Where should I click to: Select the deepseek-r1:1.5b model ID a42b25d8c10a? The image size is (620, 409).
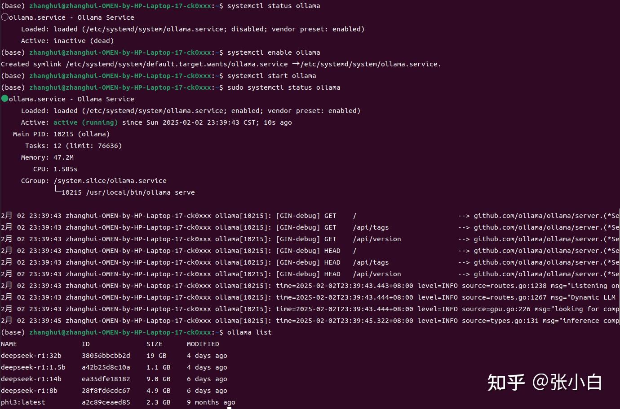(x=106, y=367)
